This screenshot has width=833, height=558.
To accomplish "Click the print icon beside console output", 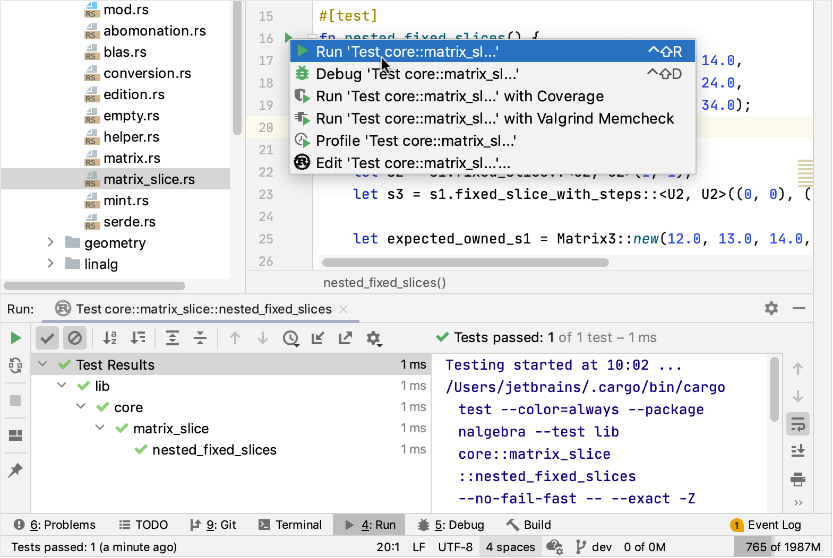I will tap(797, 479).
